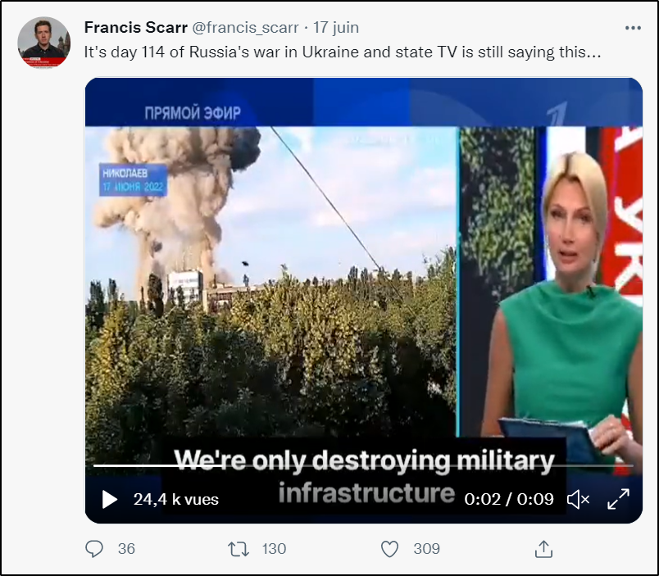This screenshot has width=659, height=576.
Task: Retweet using the retweet arrows icon
Action: (239, 549)
